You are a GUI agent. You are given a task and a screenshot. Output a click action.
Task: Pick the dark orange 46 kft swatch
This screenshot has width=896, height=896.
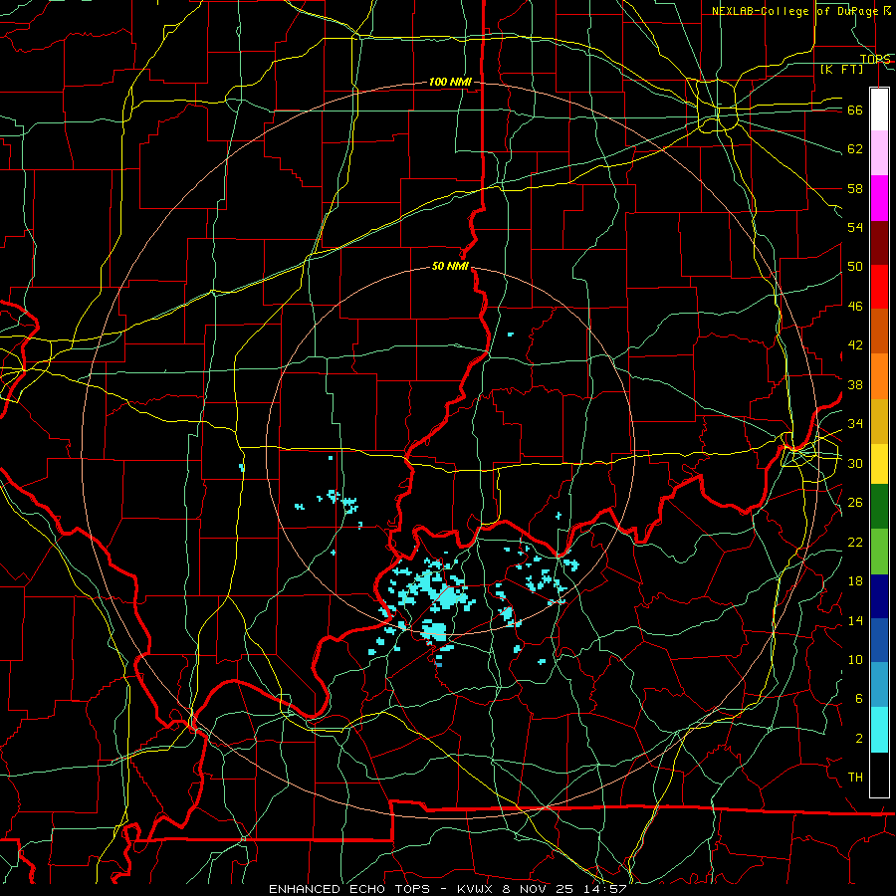[879, 331]
